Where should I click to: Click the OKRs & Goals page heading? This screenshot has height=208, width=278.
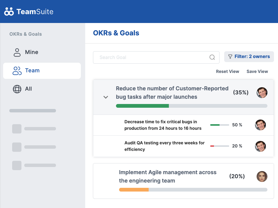pyautogui.click(x=116, y=33)
